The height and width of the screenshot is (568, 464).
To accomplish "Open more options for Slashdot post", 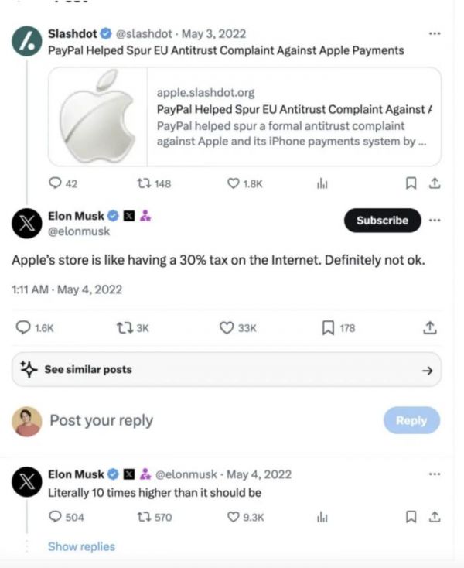I will [434, 34].
